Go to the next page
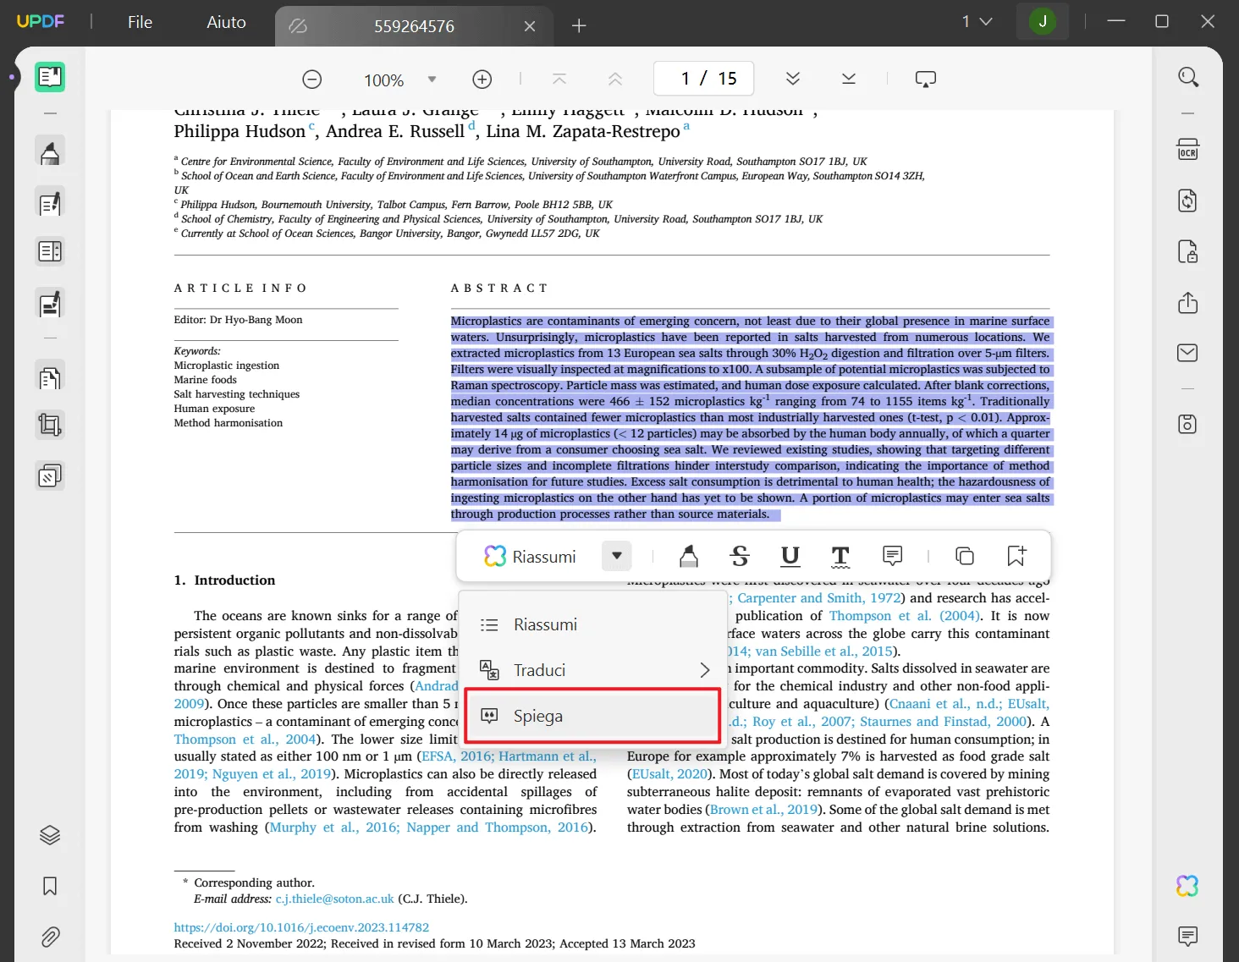1239x962 pixels. tap(793, 79)
